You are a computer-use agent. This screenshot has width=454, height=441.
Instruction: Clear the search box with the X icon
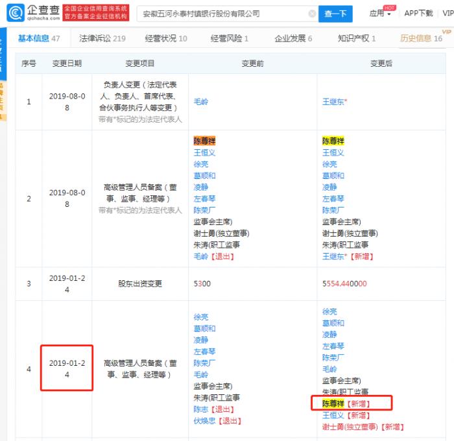pos(312,14)
